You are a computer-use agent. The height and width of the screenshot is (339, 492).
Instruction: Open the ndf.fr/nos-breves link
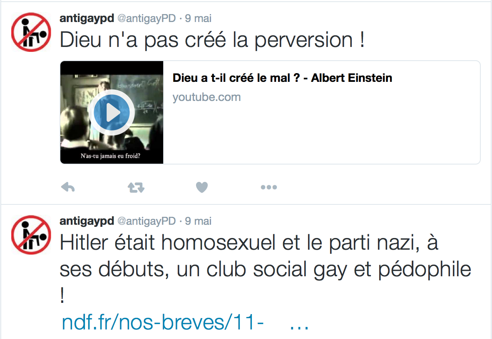162,322
